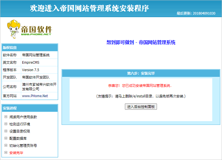Collapse icon beside 初始化管理员账号

(6, 145)
